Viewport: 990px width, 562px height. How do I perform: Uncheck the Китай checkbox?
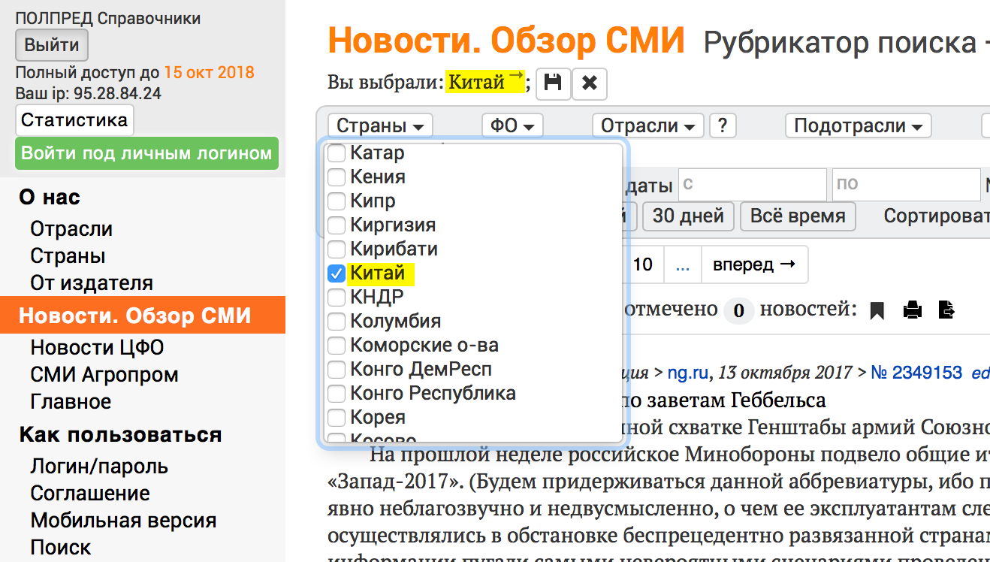[337, 273]
